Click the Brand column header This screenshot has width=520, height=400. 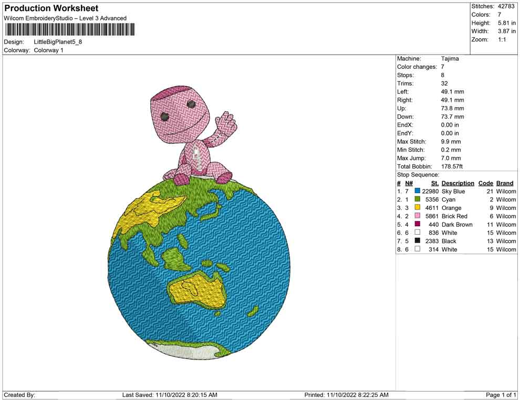[x=505, y=183]
